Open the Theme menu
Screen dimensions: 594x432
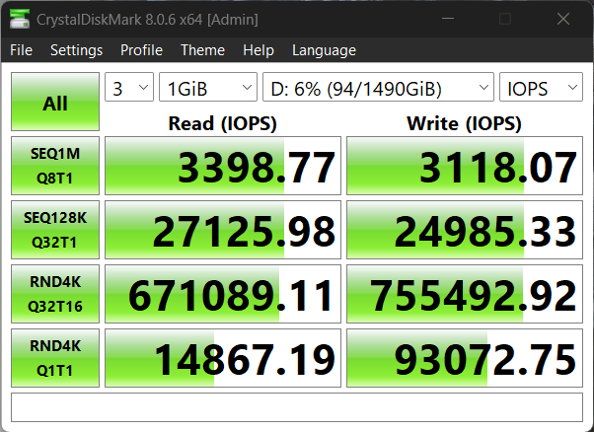202,50
